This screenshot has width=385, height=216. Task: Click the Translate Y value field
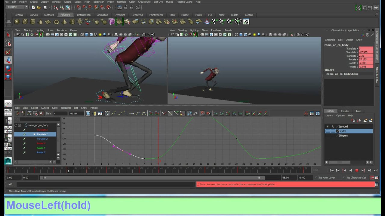point(366,52)
